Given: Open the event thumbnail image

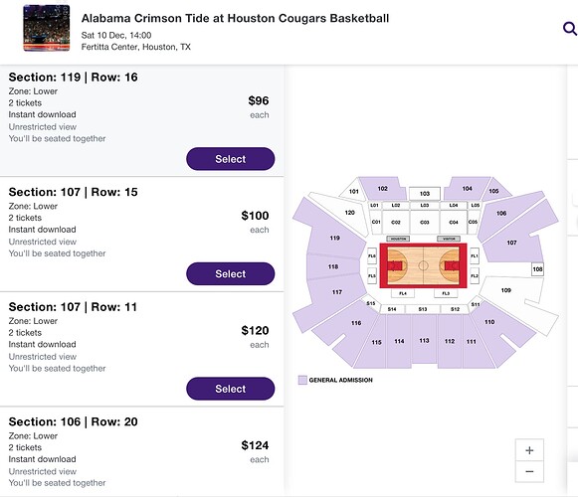Looking at the screenshot, I should (46, 28).
